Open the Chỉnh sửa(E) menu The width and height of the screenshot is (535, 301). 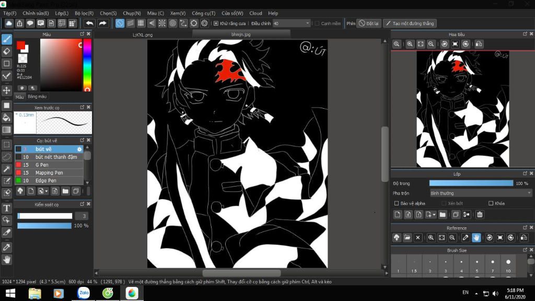(36, 13)
